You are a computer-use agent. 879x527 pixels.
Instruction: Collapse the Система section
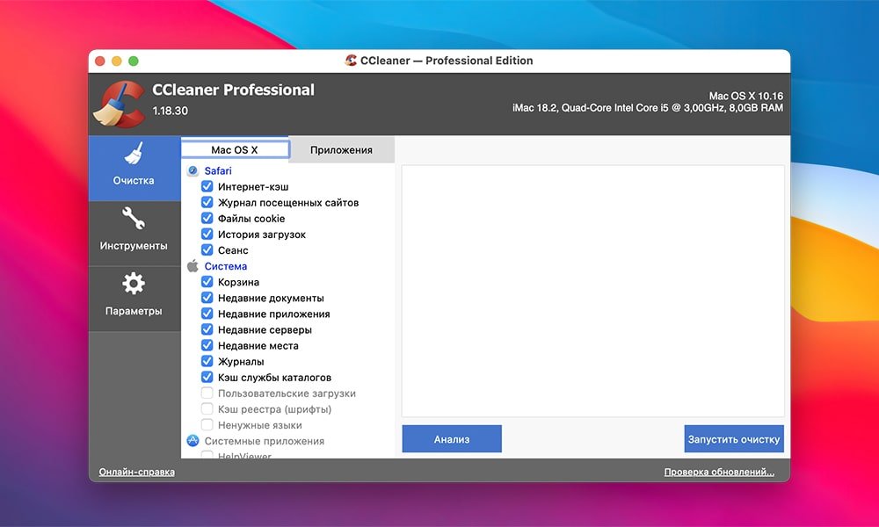click(226, 265)
